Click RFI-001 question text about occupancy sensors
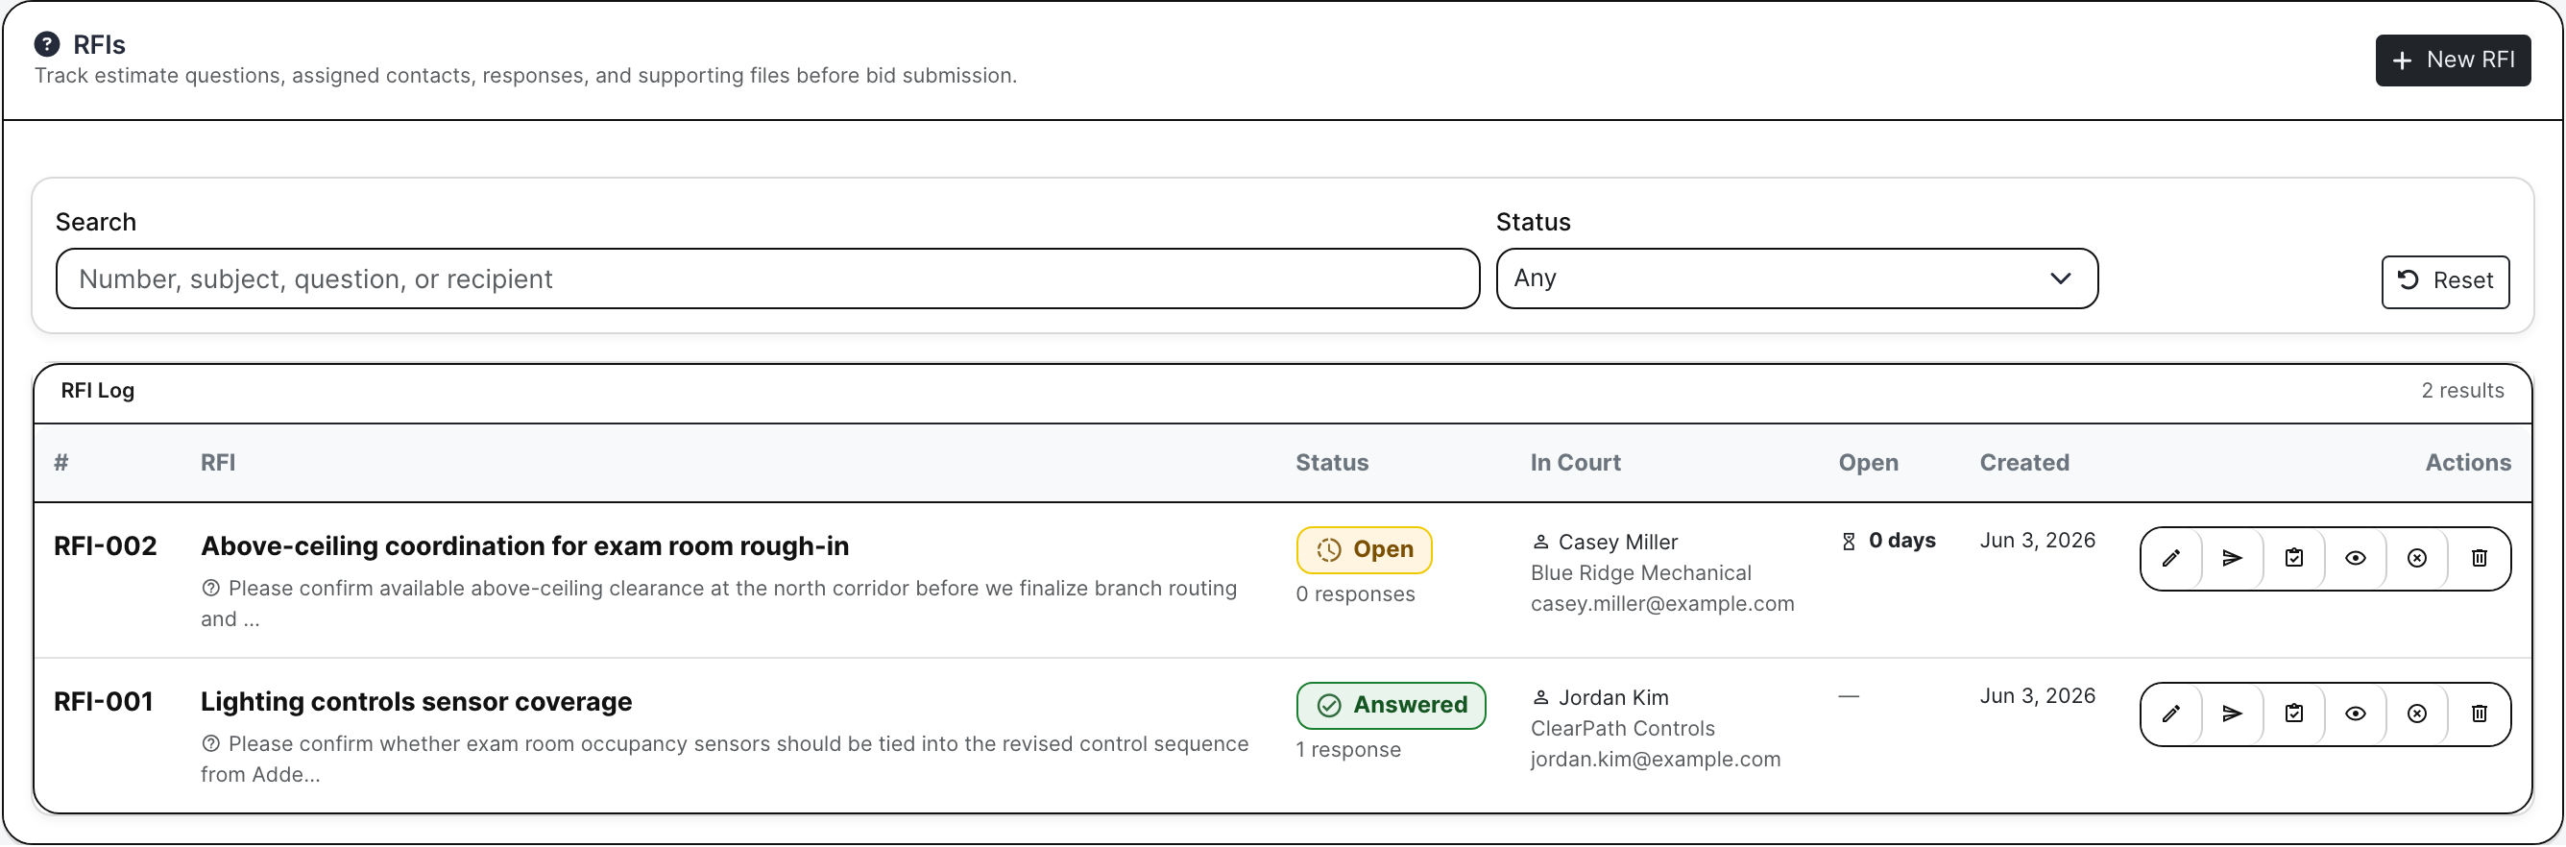Image resolution: width=2566 pixels, height=847 pixels. point(725,760)
